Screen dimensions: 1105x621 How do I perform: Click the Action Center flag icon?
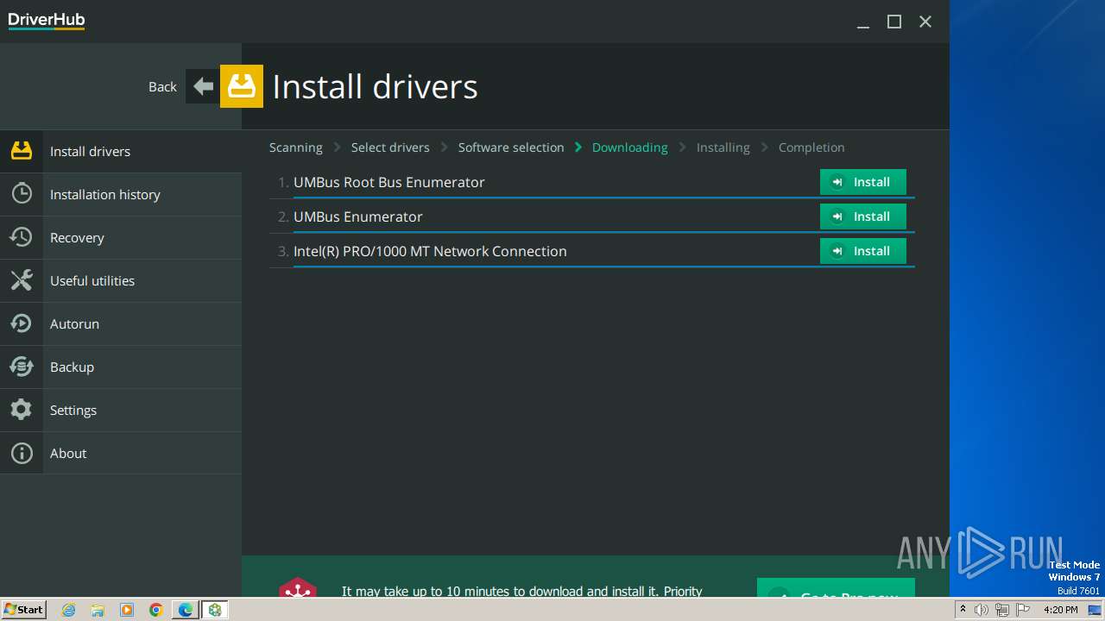[1023, 610]
